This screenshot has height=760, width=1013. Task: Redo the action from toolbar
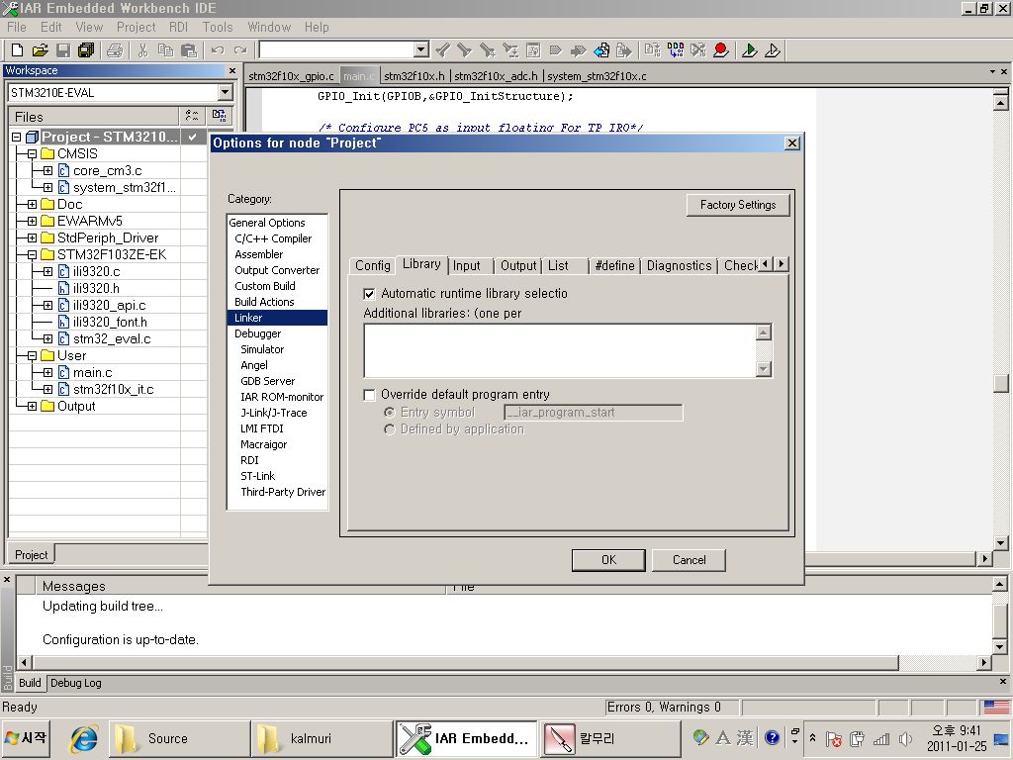click(x=240, y=49)
